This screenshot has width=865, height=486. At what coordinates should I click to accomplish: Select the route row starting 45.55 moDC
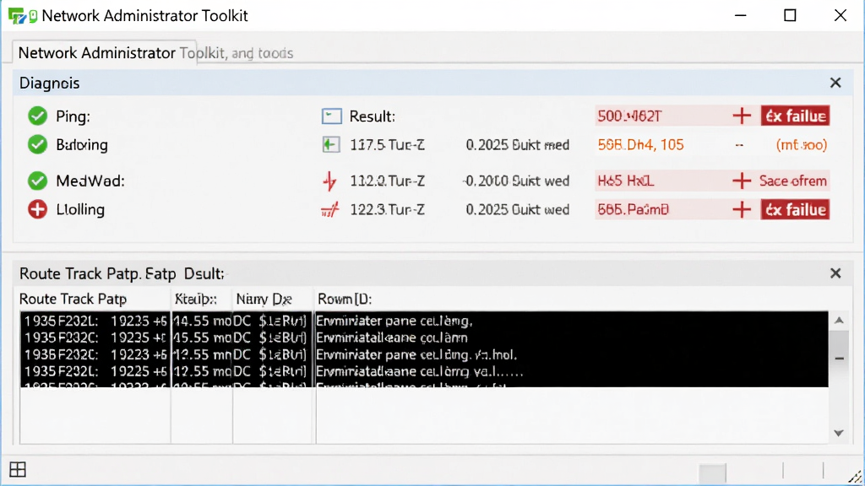click(424, 337)
